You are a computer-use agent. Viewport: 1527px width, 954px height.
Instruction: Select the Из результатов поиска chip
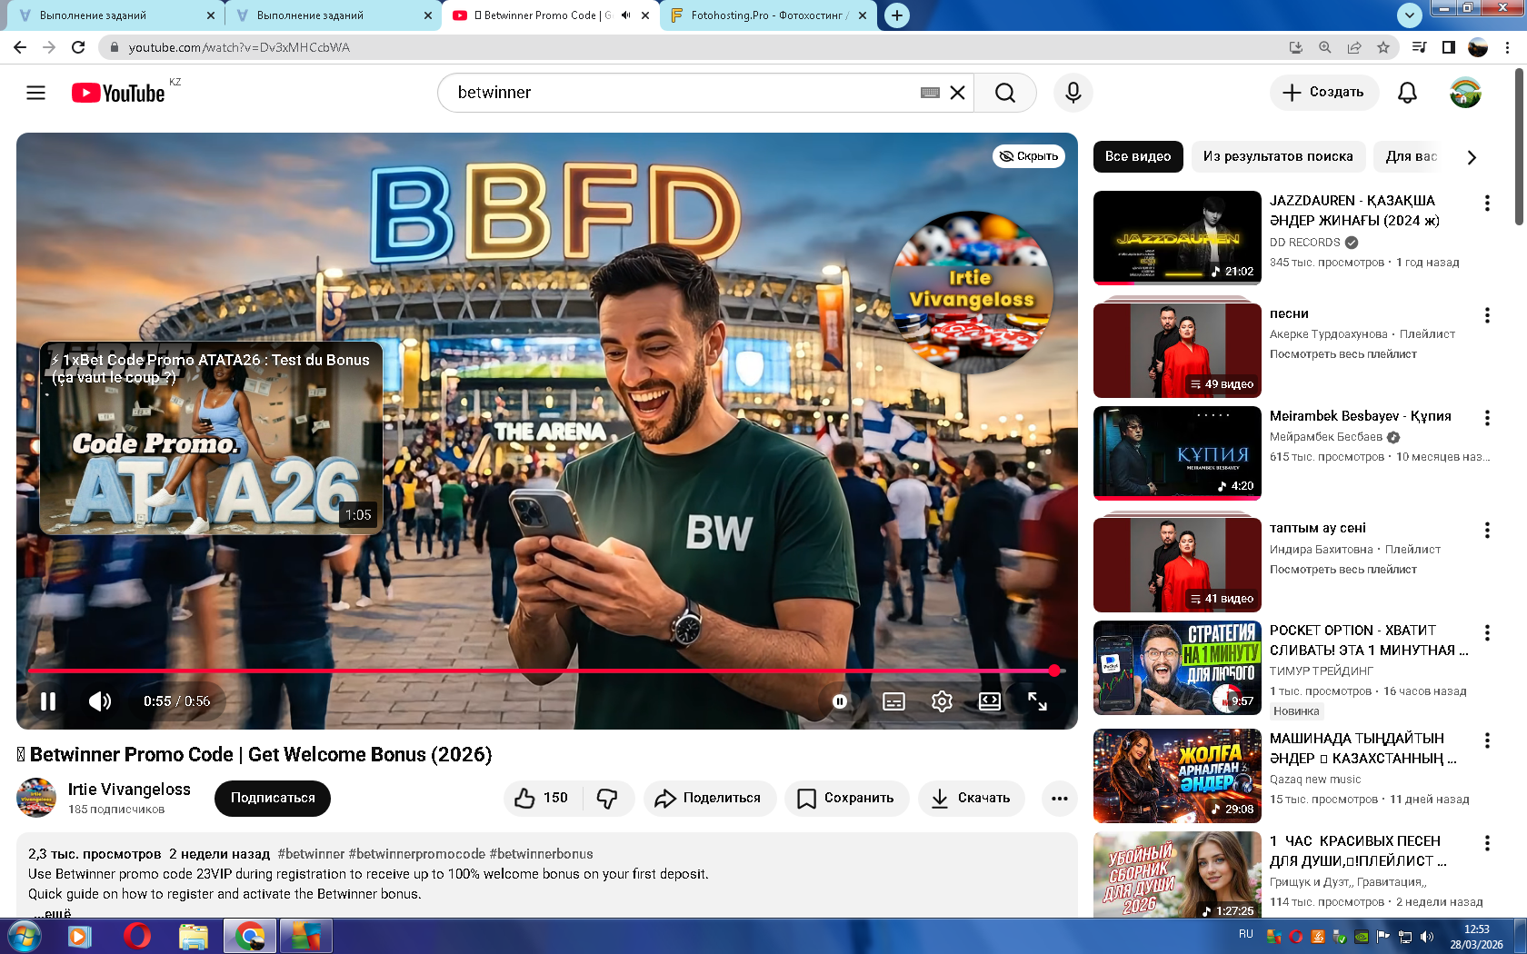pyautogui.click(x=1277, y=156)
